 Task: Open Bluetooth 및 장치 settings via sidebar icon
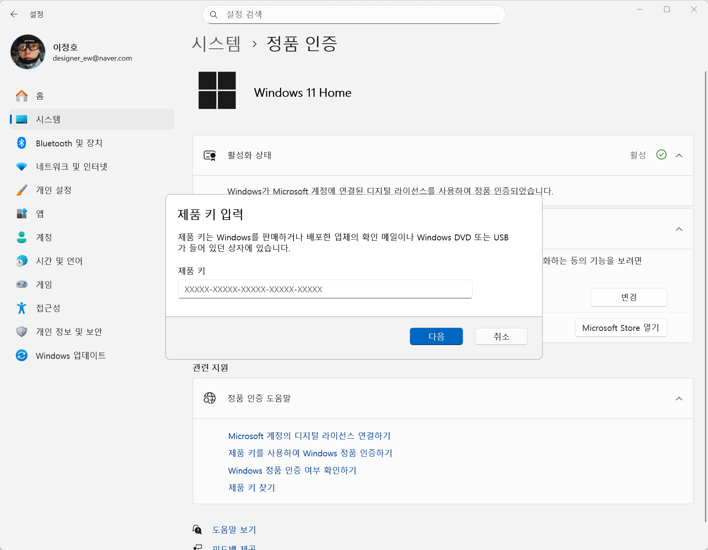coord(21,143)
